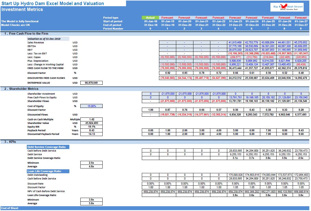Select the Payback Period value 8.43 summary cell
This screenshot has height=211, width=311.
pyautogui.click(x=91, y=130)
